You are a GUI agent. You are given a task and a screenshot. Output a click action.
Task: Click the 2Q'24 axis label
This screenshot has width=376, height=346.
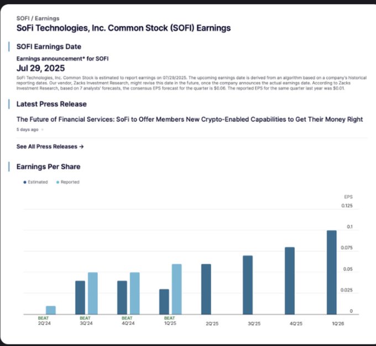[x=44, y=323]
